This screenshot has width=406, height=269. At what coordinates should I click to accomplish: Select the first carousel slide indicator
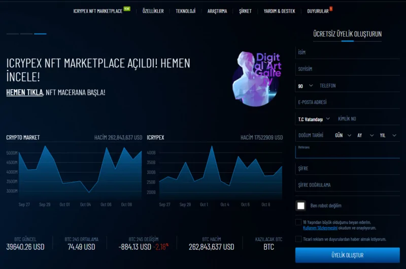coord(13,34)
